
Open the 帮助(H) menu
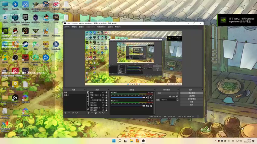[118, 27]
